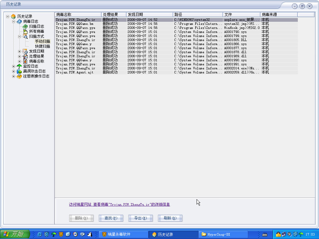Collapse the 扫描方式 node
Viewport: 319px width, 239px height.
pos(20,37)
